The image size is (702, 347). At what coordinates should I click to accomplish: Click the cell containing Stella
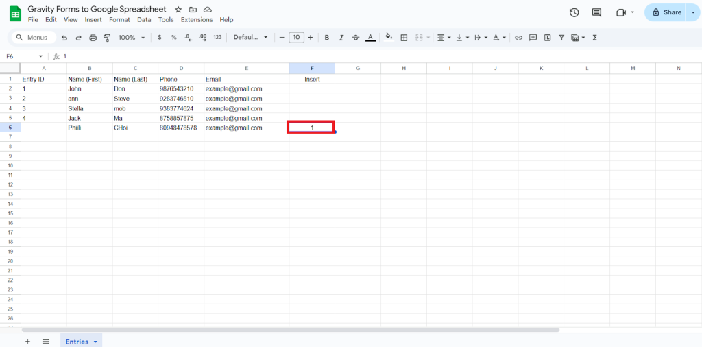[x=90, y=108]
